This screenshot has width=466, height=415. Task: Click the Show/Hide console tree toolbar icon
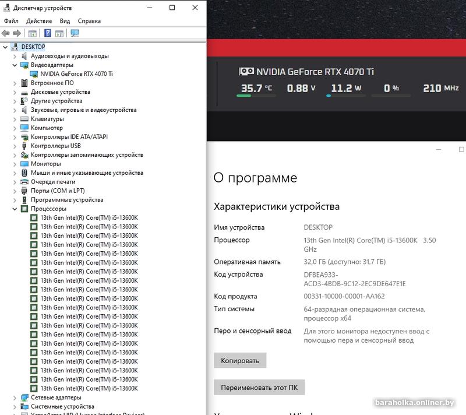[x=32, y=33]
